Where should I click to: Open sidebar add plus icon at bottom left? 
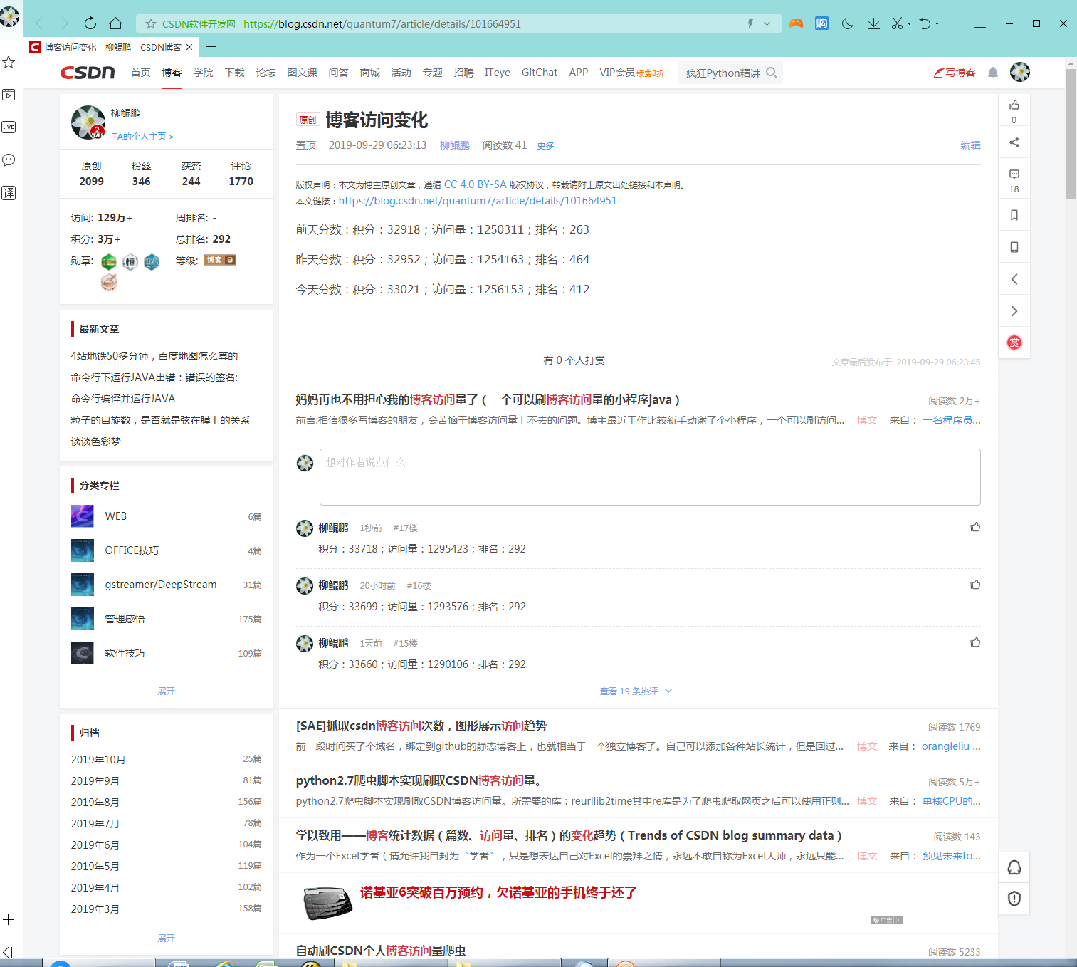[9, 919]
